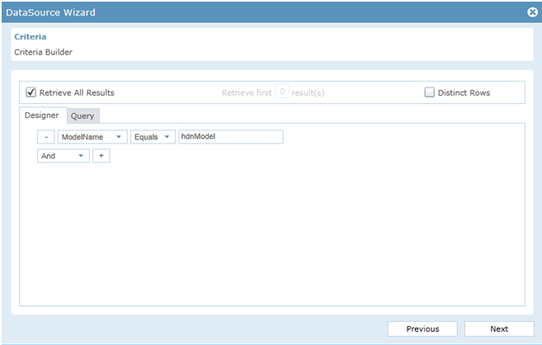Add a new criteria row with plus button
This screenshot has height=345, width=542.
click(x=101, y=156)
